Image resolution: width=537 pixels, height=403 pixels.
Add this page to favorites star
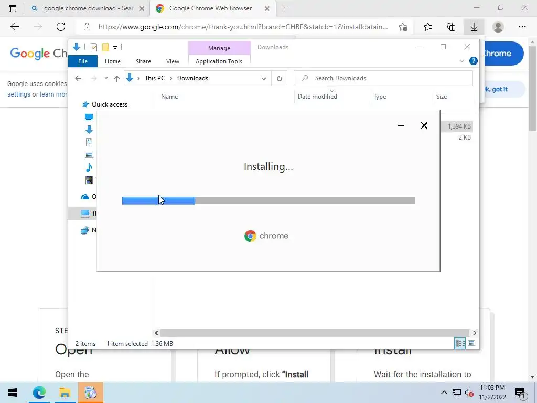tap(403, 27)
